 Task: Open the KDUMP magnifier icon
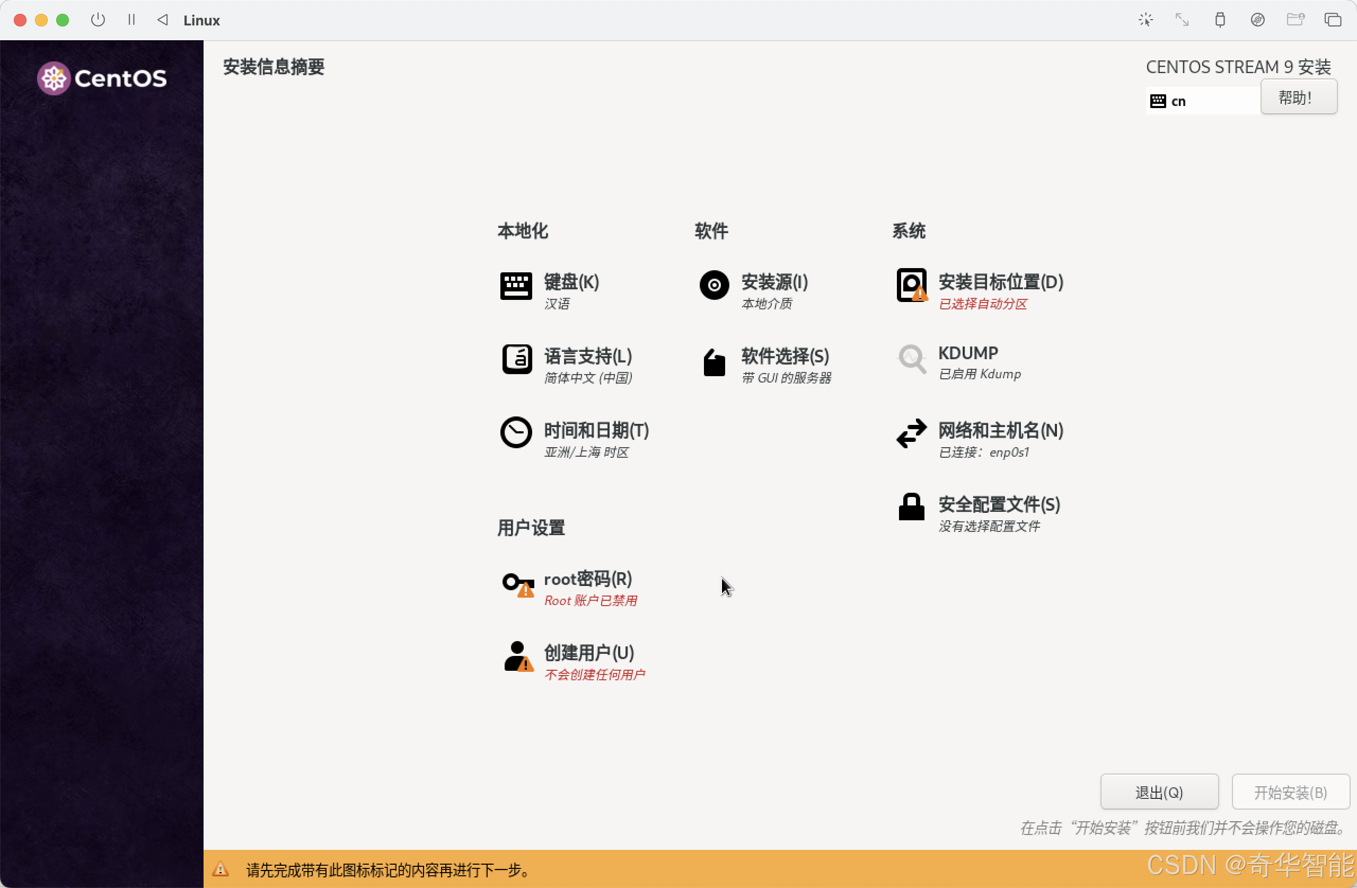point(911,359)
